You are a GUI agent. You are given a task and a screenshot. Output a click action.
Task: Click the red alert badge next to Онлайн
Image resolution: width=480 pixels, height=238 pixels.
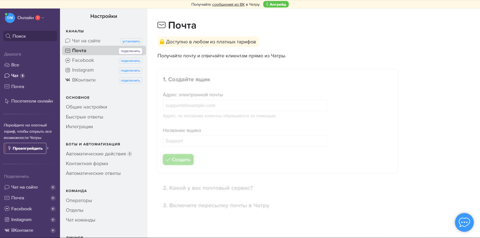pyautogui.click(x=38, y=18)
